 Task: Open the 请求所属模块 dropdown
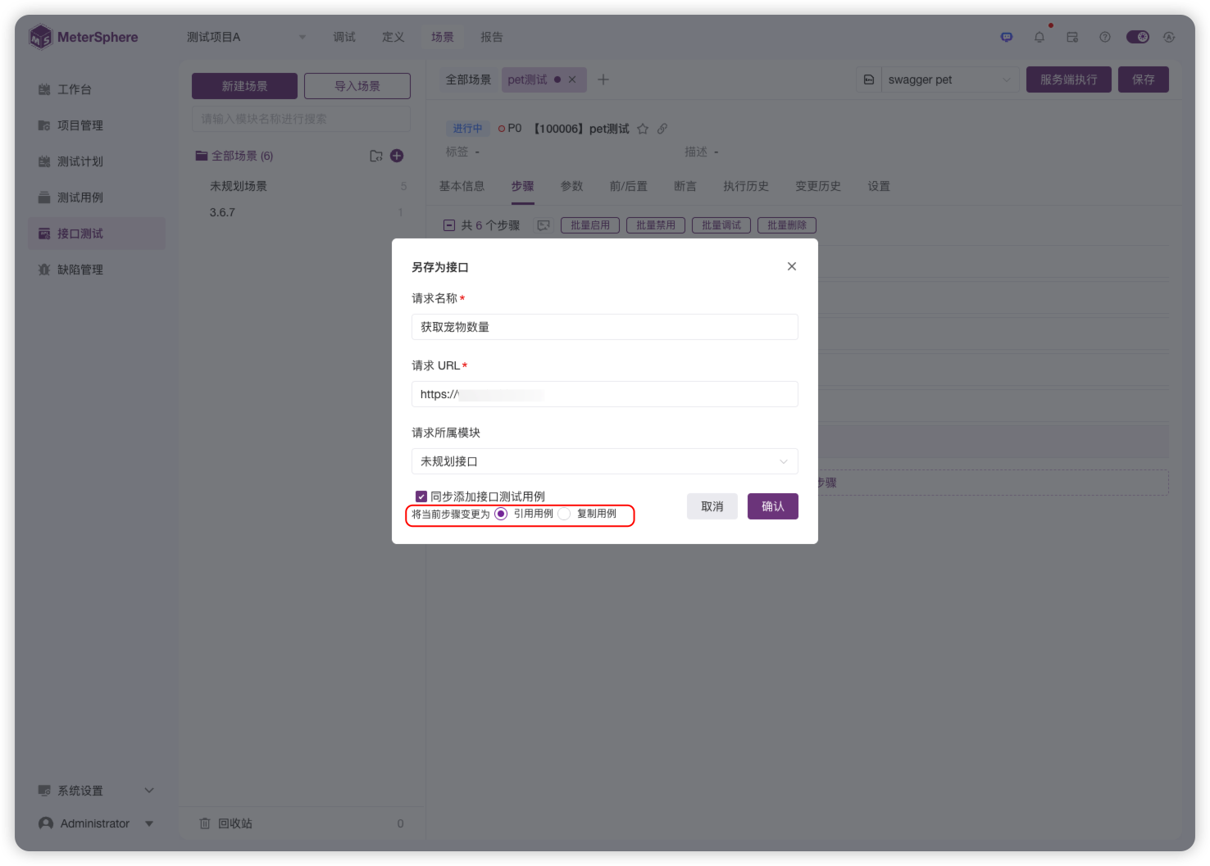605,461
